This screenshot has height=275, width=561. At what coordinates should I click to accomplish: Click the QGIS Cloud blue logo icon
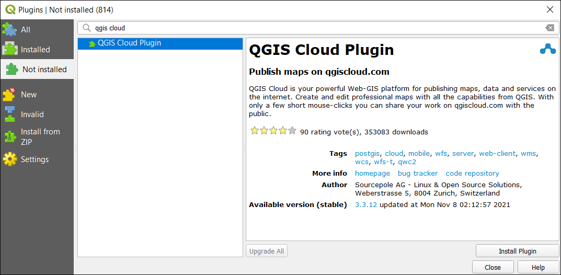547,49
